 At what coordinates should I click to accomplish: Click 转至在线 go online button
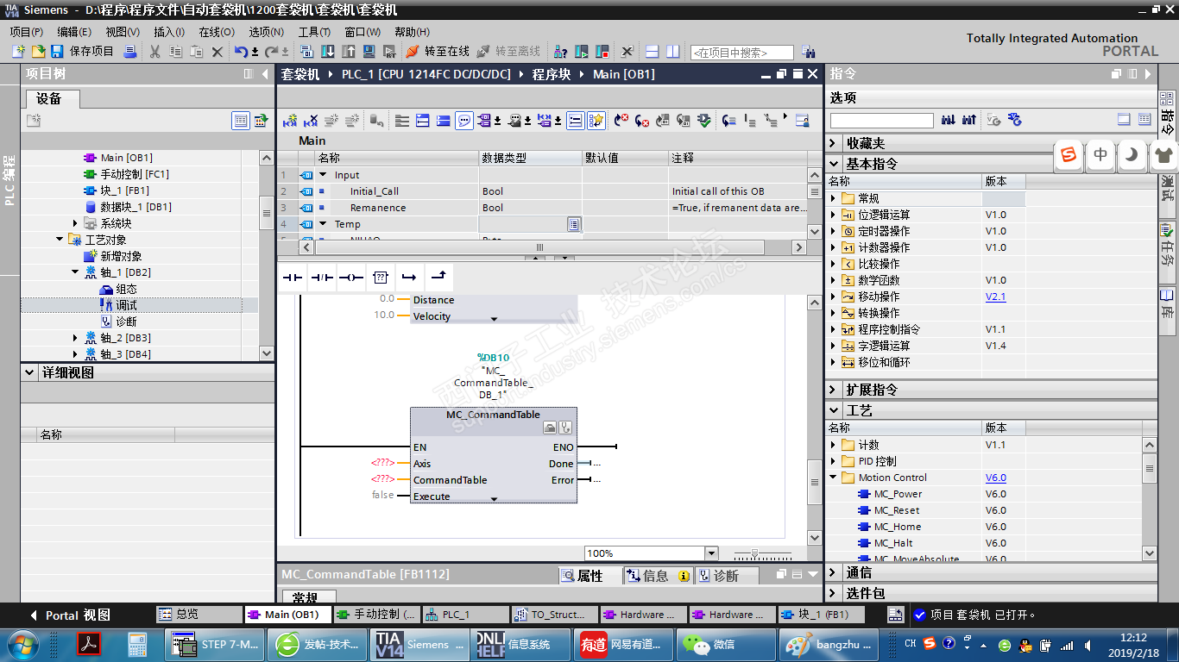438,52
